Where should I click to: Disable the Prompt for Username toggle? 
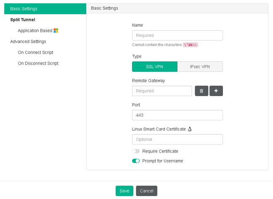(136, 161)
